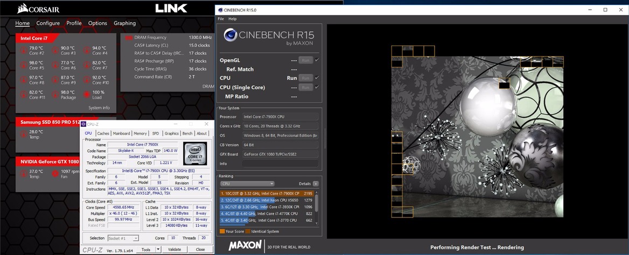Open Corsair Link Configure tab
This screenshot has width=629, height=255.
48,23
